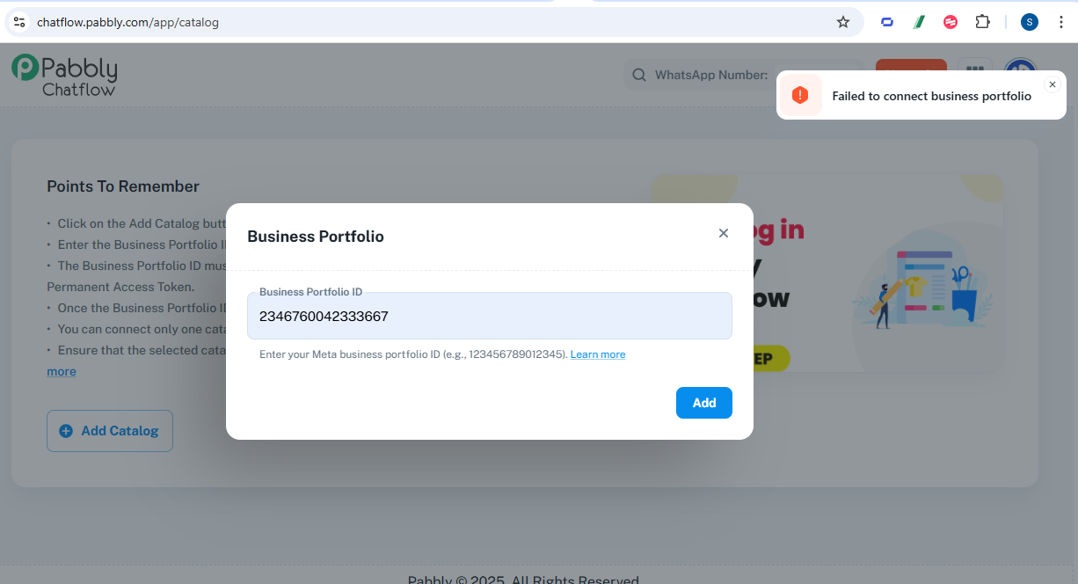Screen dimensions: 1078x584
Task: Open the apps grid icon in header
Action: 974,72
